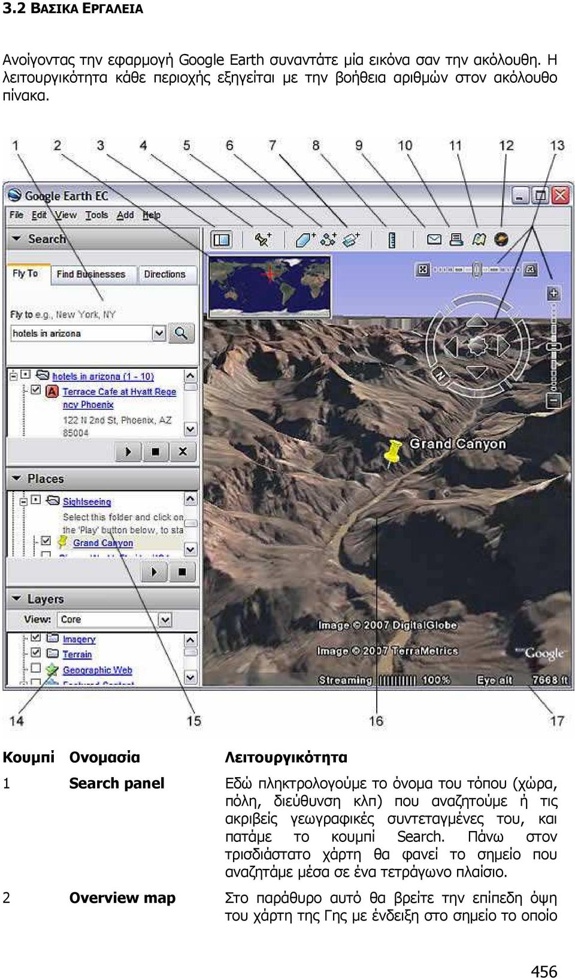The image size is (575, 978).
Task: Click the vertical zoom slider handle
Action: [x=554, y=347]
